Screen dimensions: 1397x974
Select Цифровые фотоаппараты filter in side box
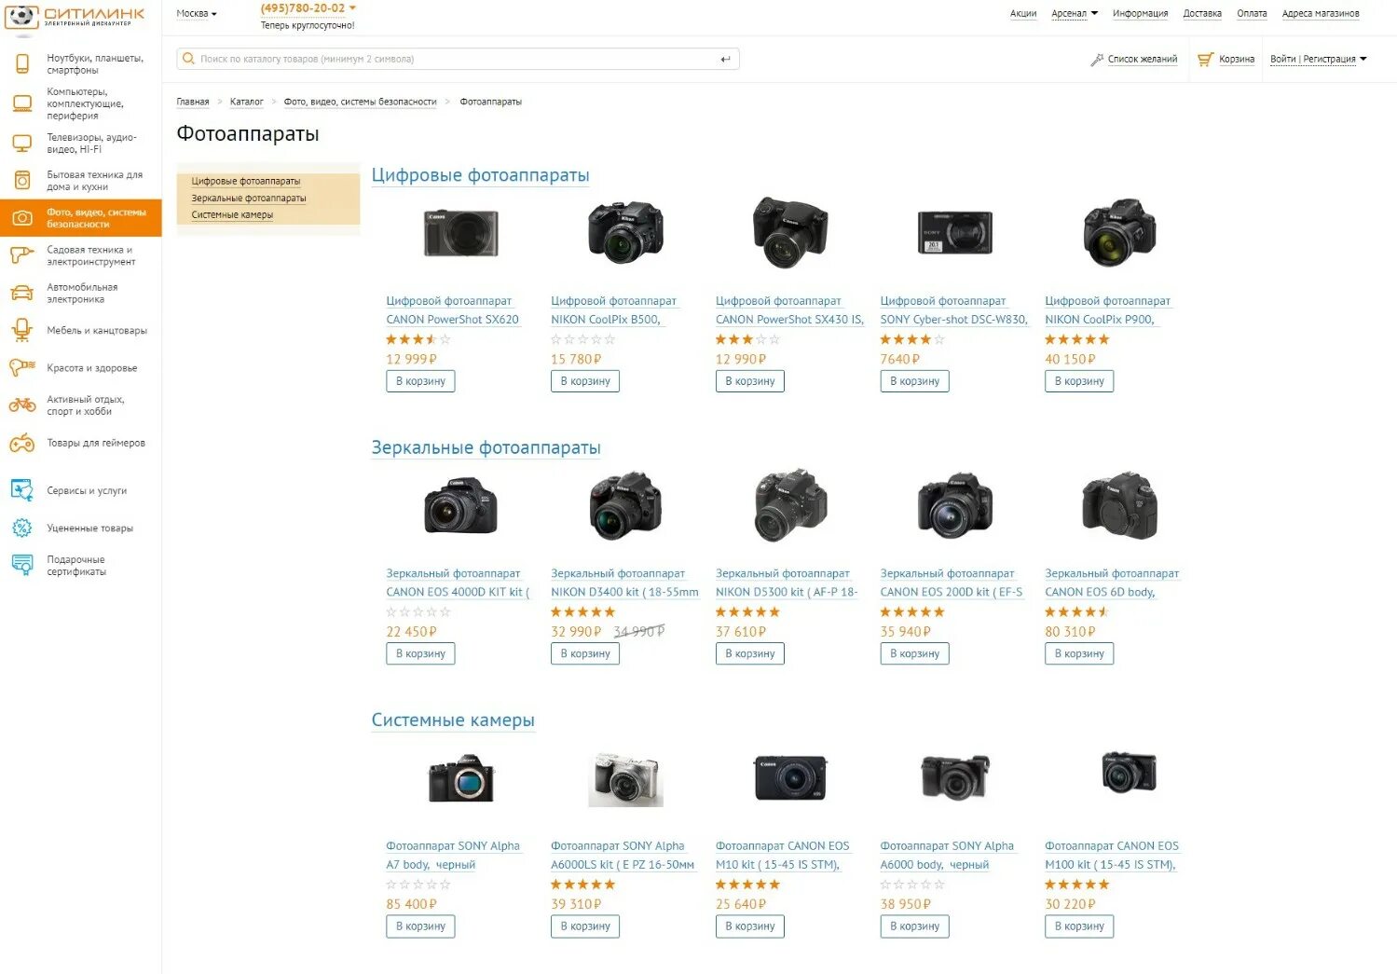pyautogui.click(x=246, y=182)
